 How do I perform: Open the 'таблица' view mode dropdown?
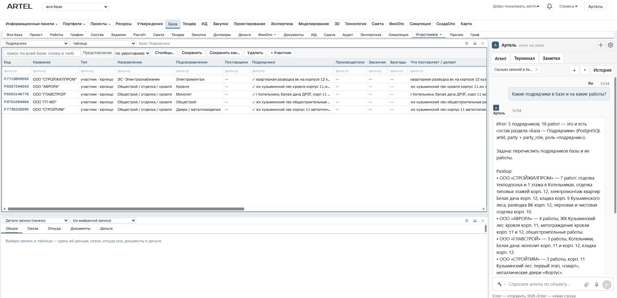(x=103, y=43)
